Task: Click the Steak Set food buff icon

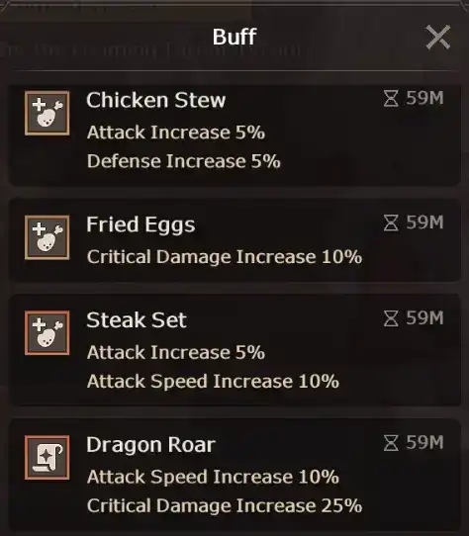Action: 47,333
